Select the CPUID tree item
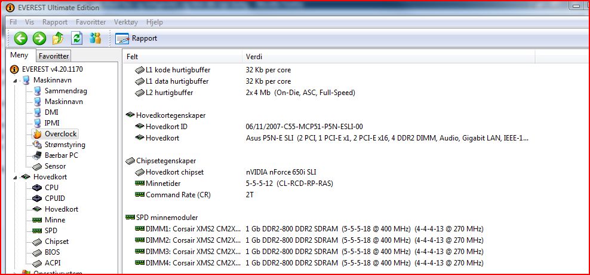 click(50, 198)
